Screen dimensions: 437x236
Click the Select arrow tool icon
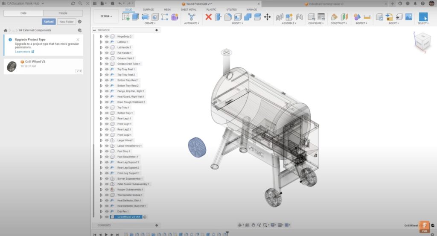point(423,17)
